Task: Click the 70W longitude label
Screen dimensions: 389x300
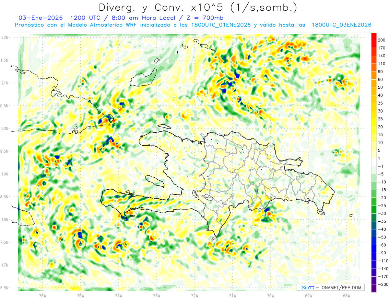Action: pos(271,296)
